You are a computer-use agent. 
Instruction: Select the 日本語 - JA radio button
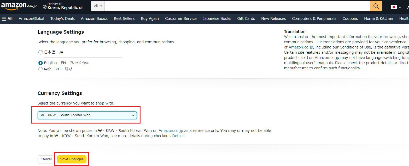pos(40,52)
